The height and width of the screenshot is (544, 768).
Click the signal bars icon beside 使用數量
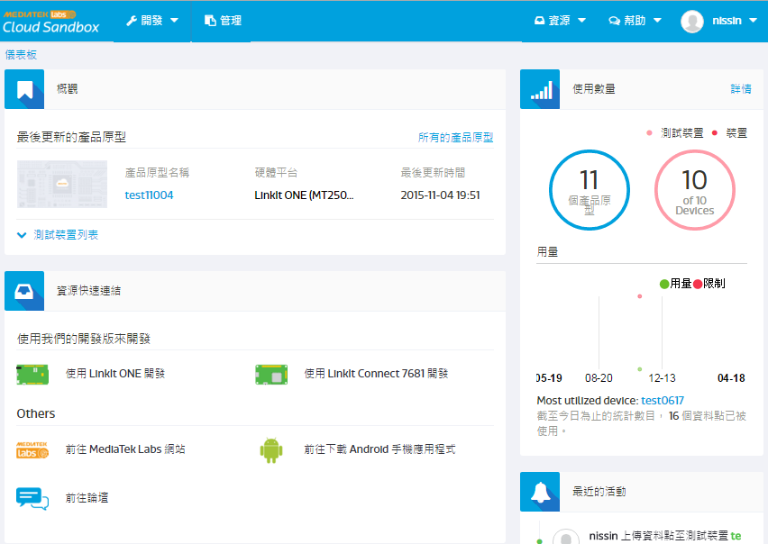click(x=540, y=89)
